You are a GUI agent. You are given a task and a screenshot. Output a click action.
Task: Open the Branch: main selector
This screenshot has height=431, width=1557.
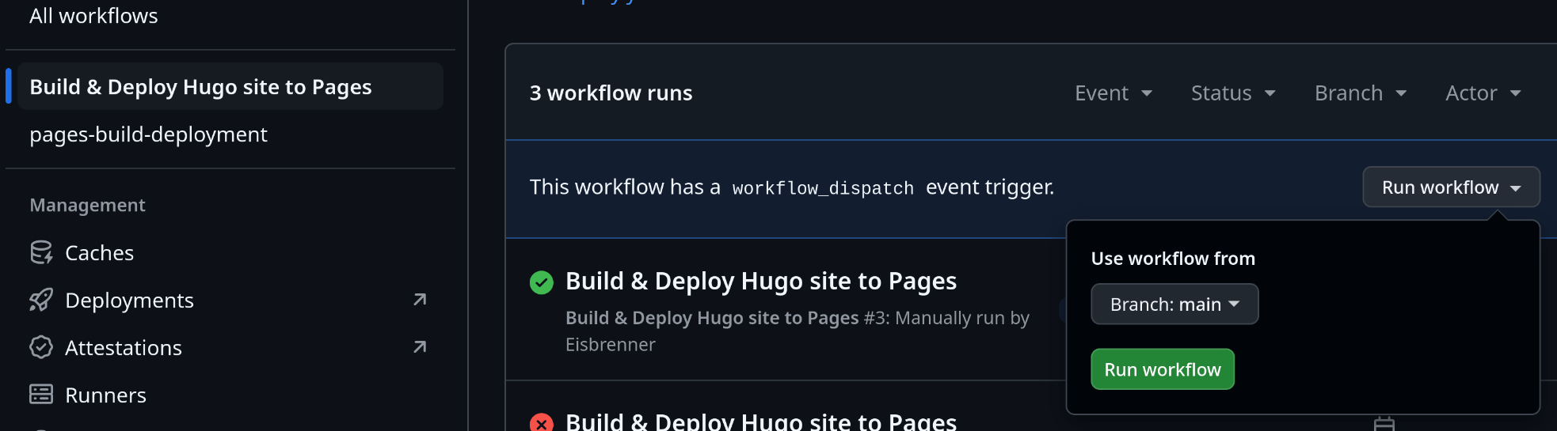(1174, 304)
